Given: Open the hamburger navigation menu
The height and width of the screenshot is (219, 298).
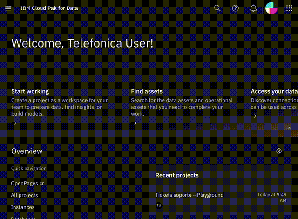Looking at the screenshot, I should click(8, 8).
